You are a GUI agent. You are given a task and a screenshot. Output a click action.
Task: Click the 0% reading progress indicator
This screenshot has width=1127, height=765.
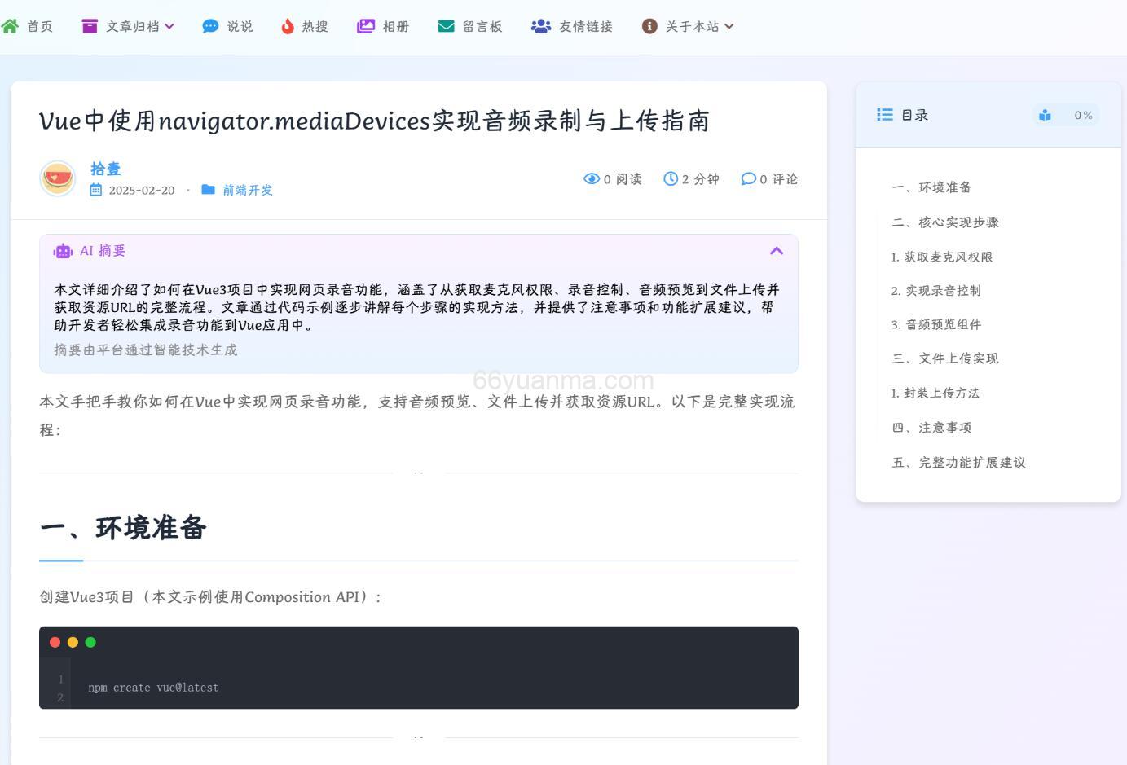pos(1084,115)
